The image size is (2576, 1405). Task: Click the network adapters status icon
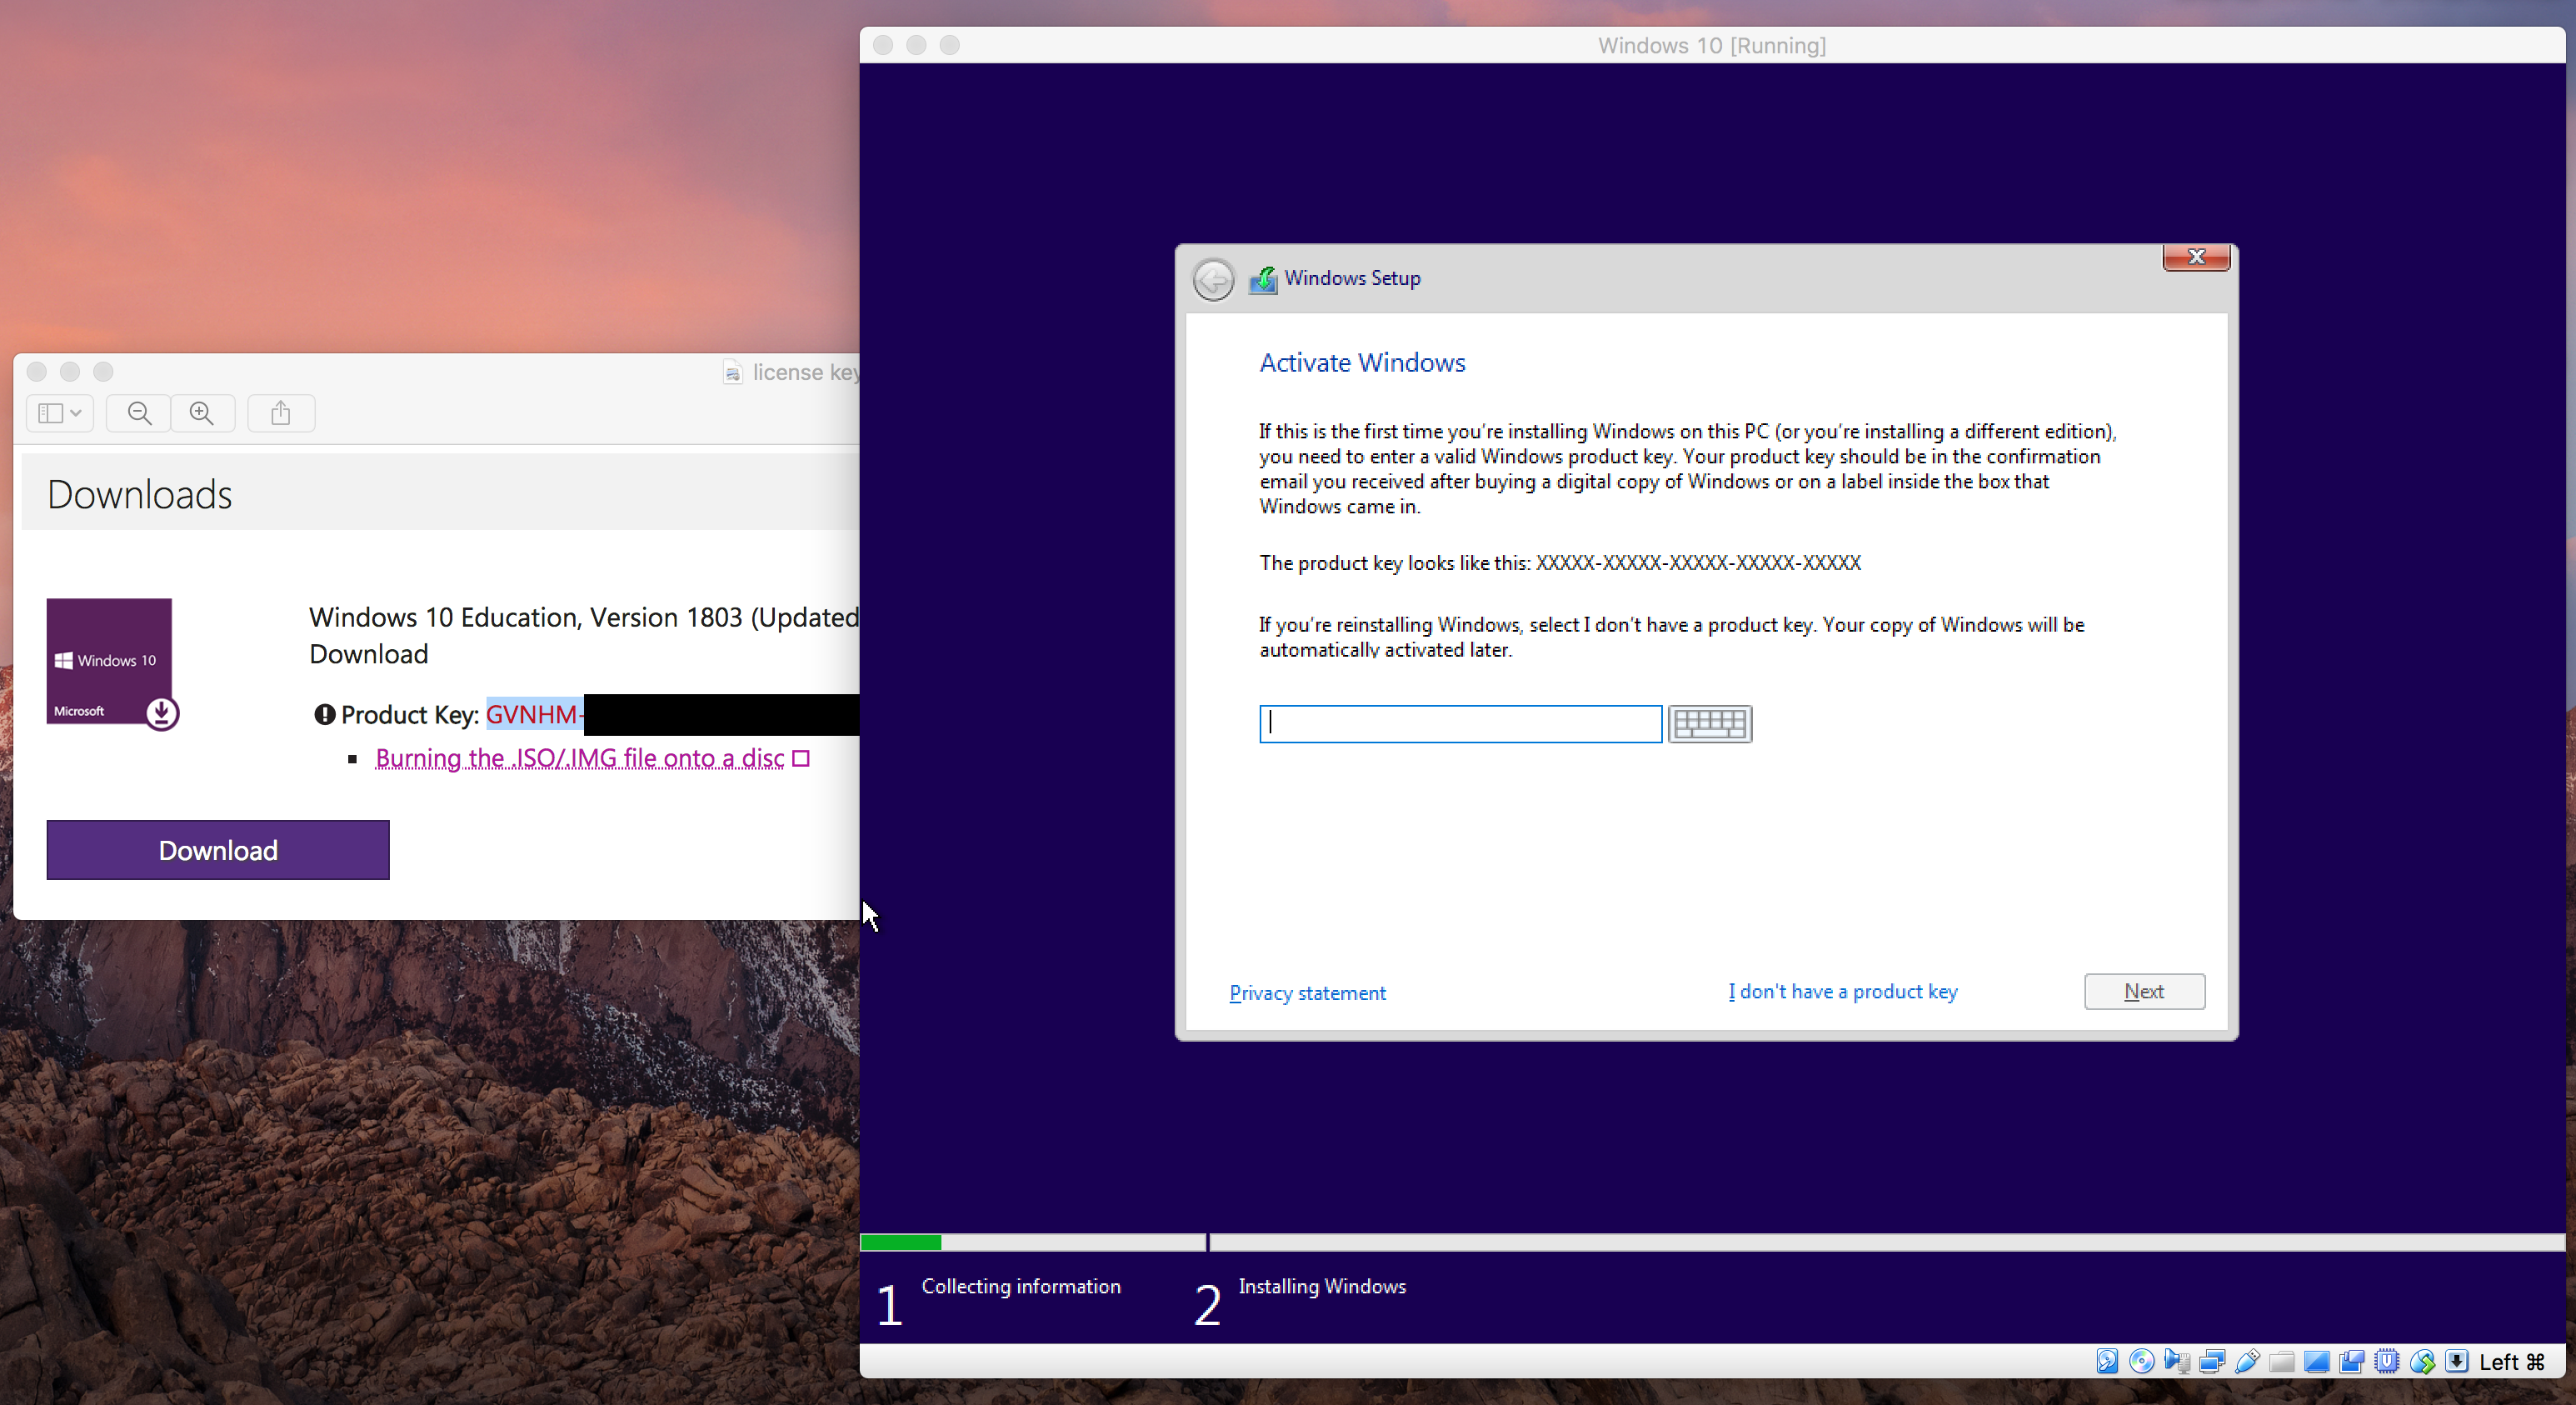(x=2212, y=1361)
